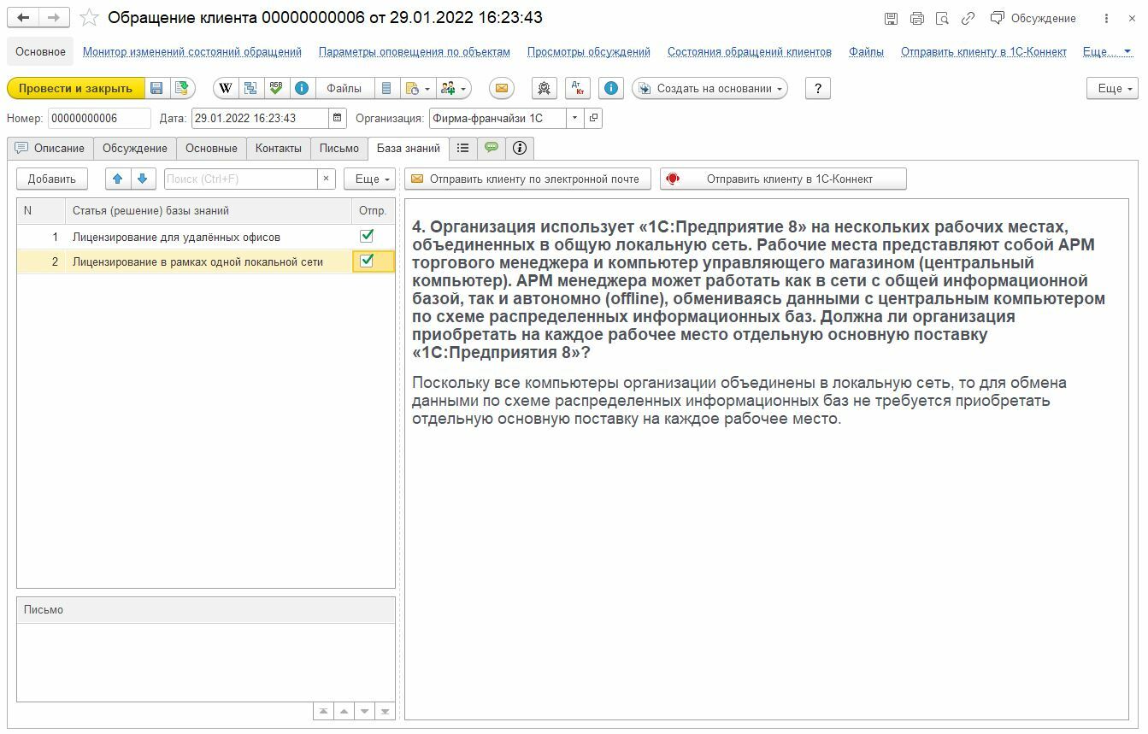Click the Добавить button

click(x=52, y=179)
